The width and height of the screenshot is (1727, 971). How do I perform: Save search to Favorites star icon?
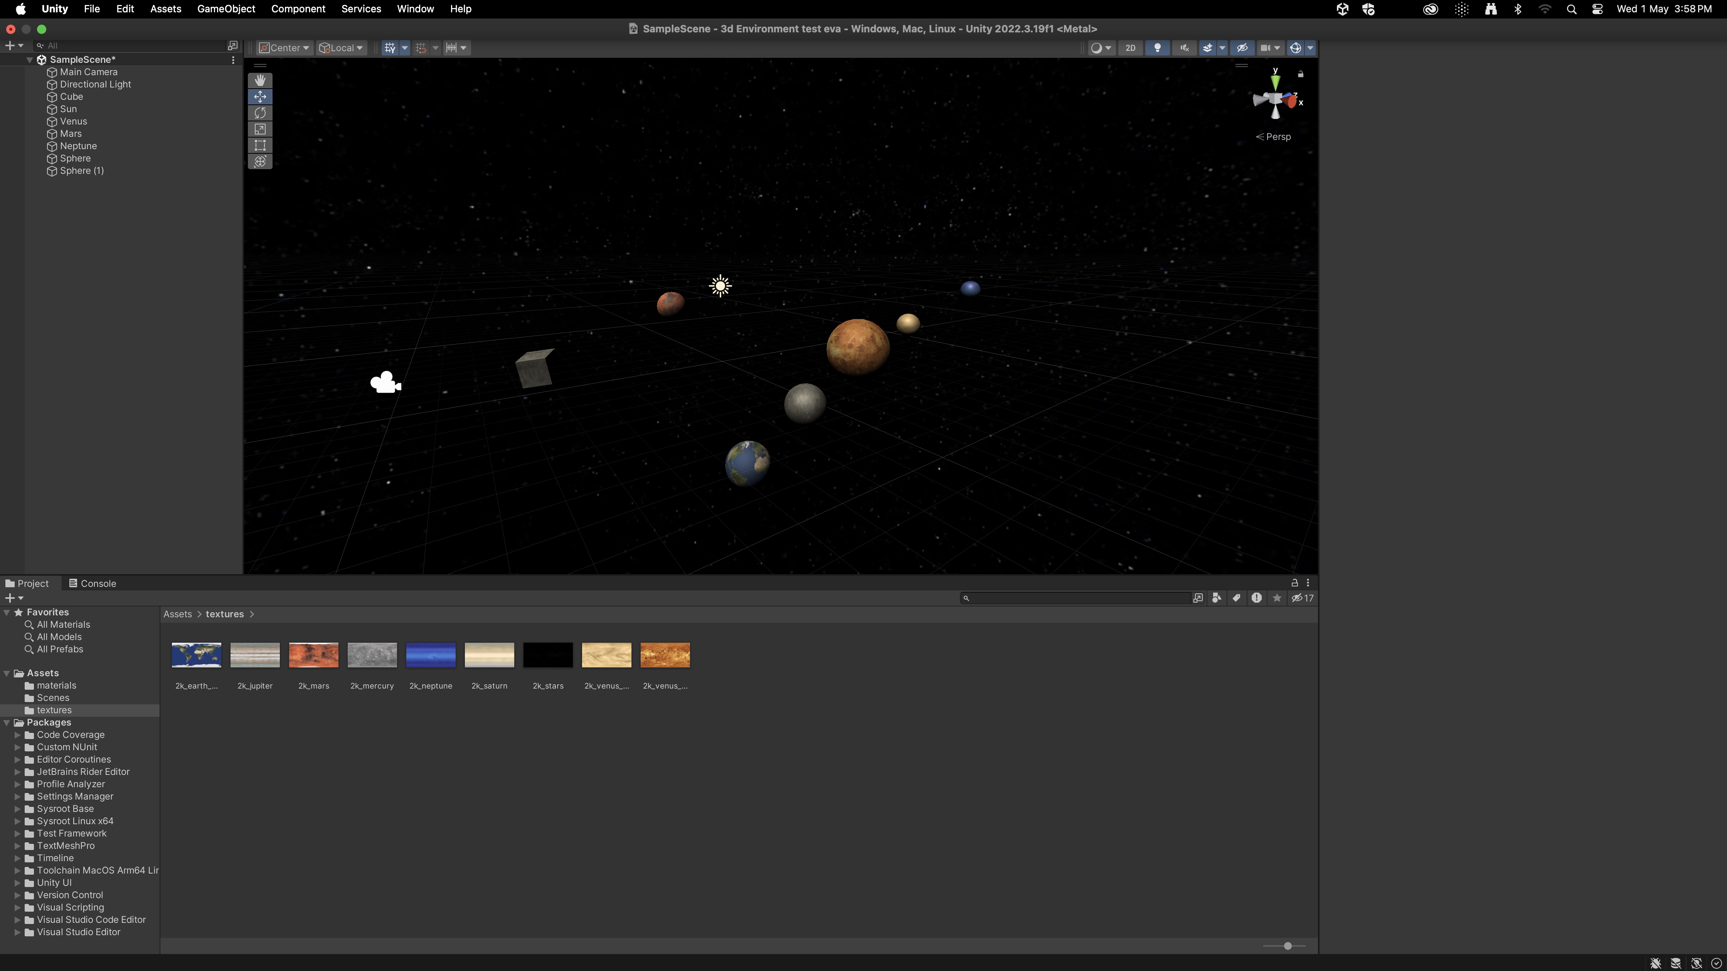pyautogui.click(x=1277, y=598)
